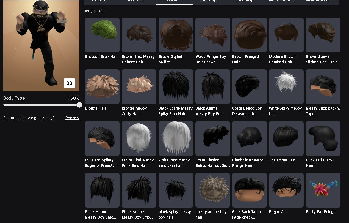Select the Broccoli Bro green hair
Screen dimensions: 349x223
[x=102, y=35]
